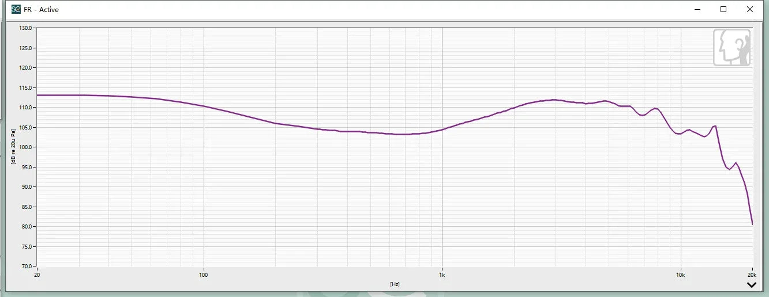Click the 1k tick label on frequency axis
The width and height of the screenshot is (769, 297).
coord(442,275)
